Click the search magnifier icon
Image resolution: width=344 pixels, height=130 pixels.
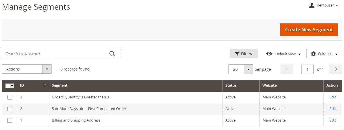(112, 54)
